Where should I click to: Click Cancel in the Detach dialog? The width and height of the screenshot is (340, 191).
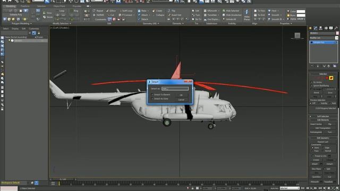[x=181, y=100]
